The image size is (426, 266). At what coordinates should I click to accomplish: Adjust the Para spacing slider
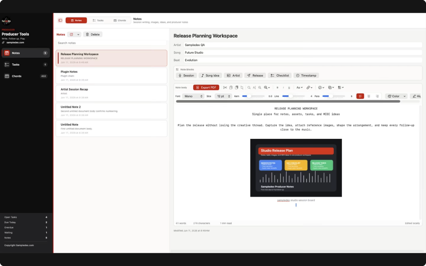[333, 96]
